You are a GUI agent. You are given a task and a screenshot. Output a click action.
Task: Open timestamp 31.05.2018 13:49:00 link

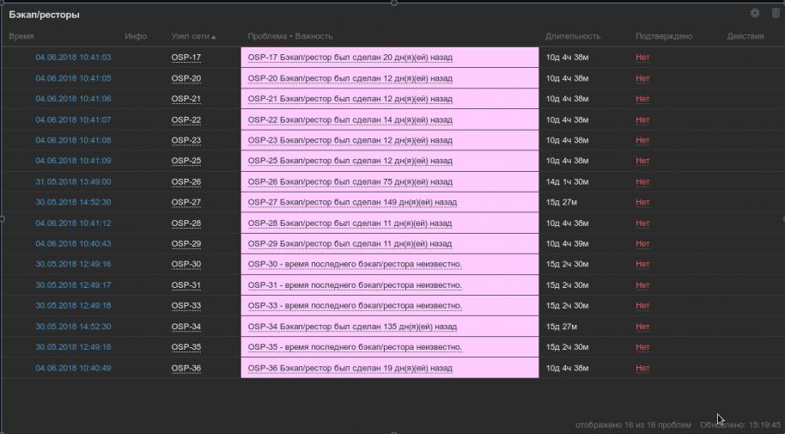pyautogui.click(x=73, y=181)
